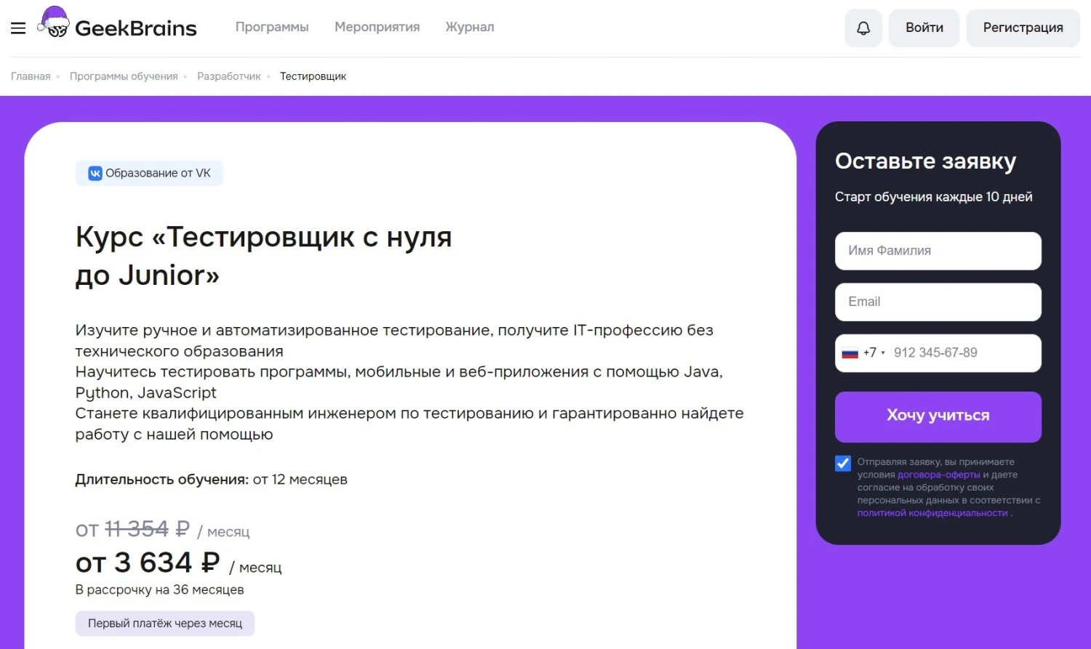1091x649 pixels.
Task: Click the price от 3 634 ₽
Action: [148, 563]
